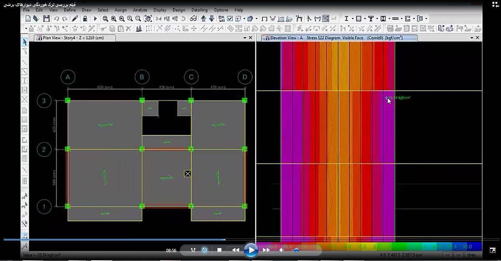Select the pointer tool in left sidebar
Screen dimensions: 501x261
(x=24, y=42)
